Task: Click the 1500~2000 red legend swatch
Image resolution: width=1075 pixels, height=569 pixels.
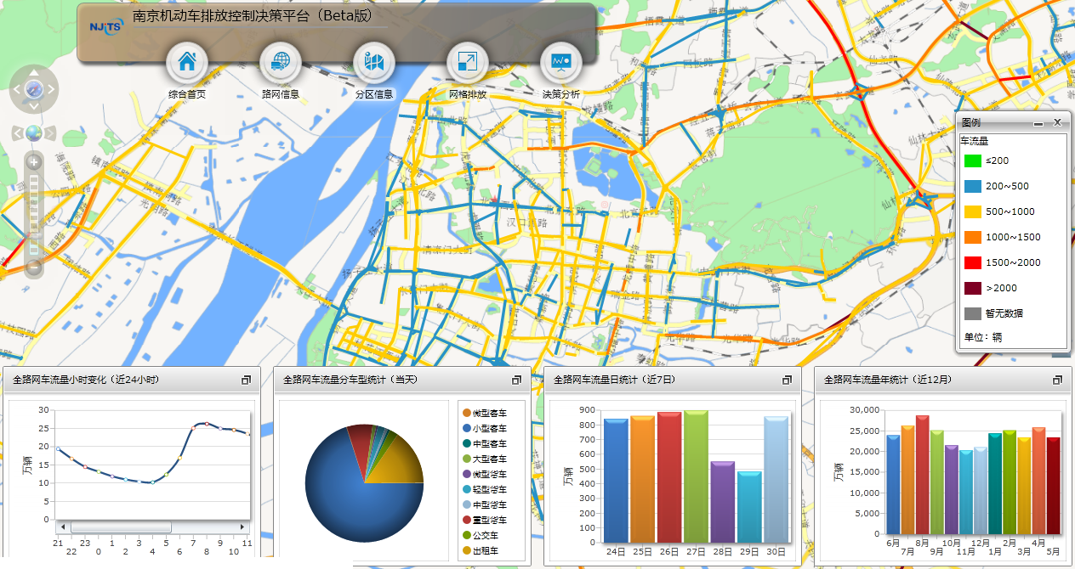Action: 973,262
